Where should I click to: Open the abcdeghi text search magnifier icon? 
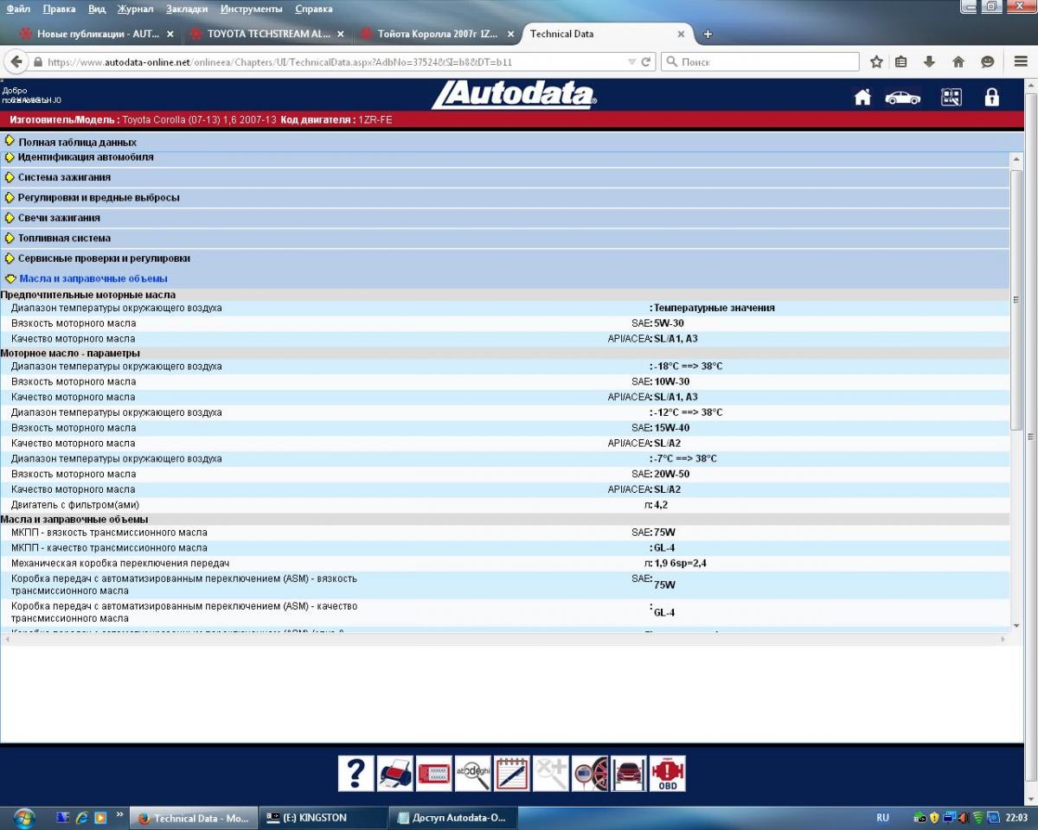[473, 774]
